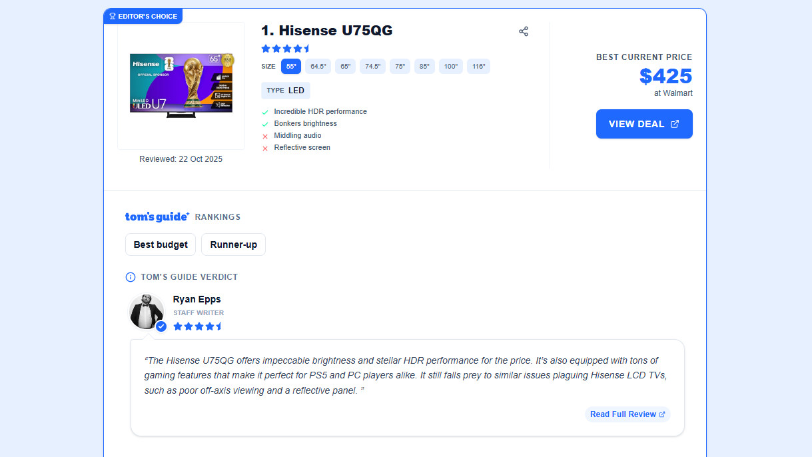Image resolution: width=812 pixels, height=457 pixels.
Task: Select the 75" size option
Action: click(399, 66)
